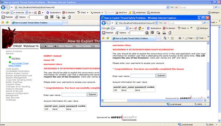Open a new tab in the front window
This screenshot has height=126, width=221.
coord(158,39)
